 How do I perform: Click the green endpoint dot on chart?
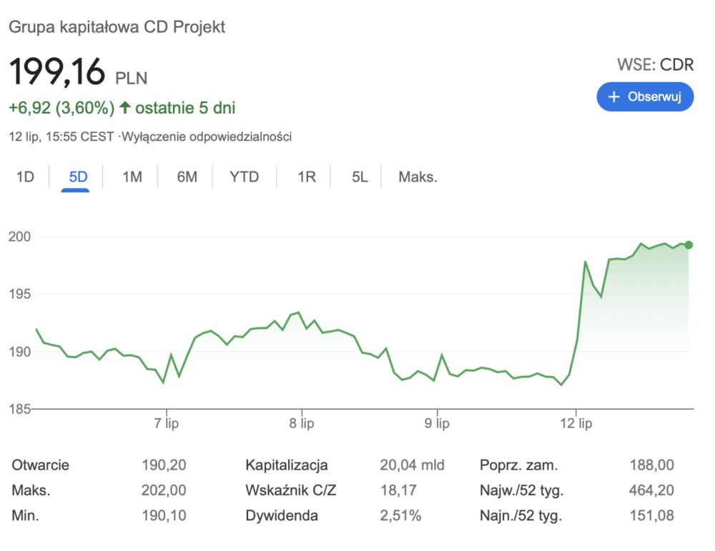tap(689, 245)
